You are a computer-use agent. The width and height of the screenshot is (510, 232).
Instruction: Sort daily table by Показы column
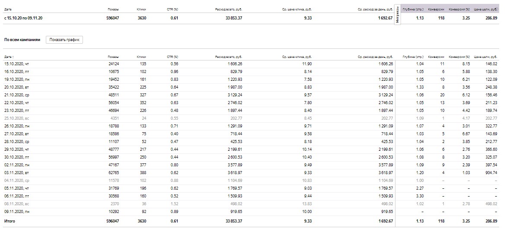point(113,57)
